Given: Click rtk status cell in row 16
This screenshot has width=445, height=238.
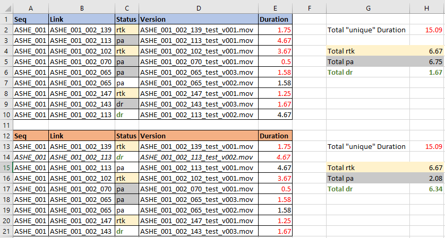Looking at the screenshot, I should 127,178.
